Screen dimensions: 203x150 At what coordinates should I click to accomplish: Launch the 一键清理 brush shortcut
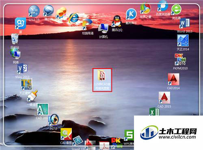[x=32, y=96]
